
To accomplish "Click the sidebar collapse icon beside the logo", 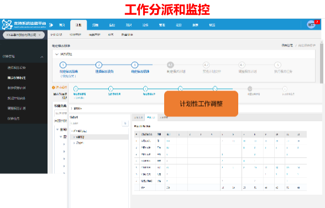I will pos(51,25).
